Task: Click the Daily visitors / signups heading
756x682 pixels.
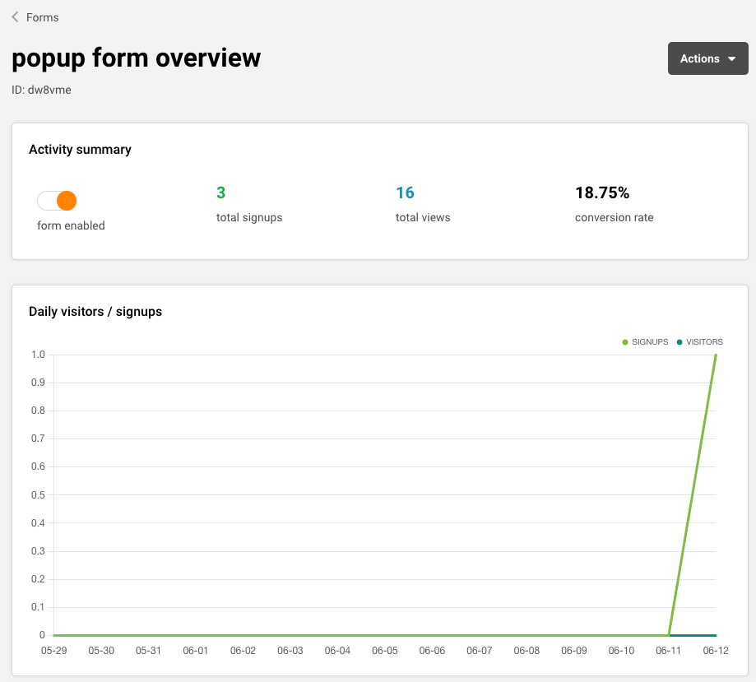Action: coord(95,312)
